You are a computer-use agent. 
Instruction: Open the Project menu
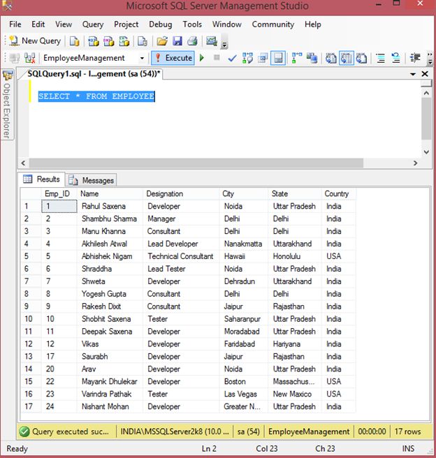[126, 24]
